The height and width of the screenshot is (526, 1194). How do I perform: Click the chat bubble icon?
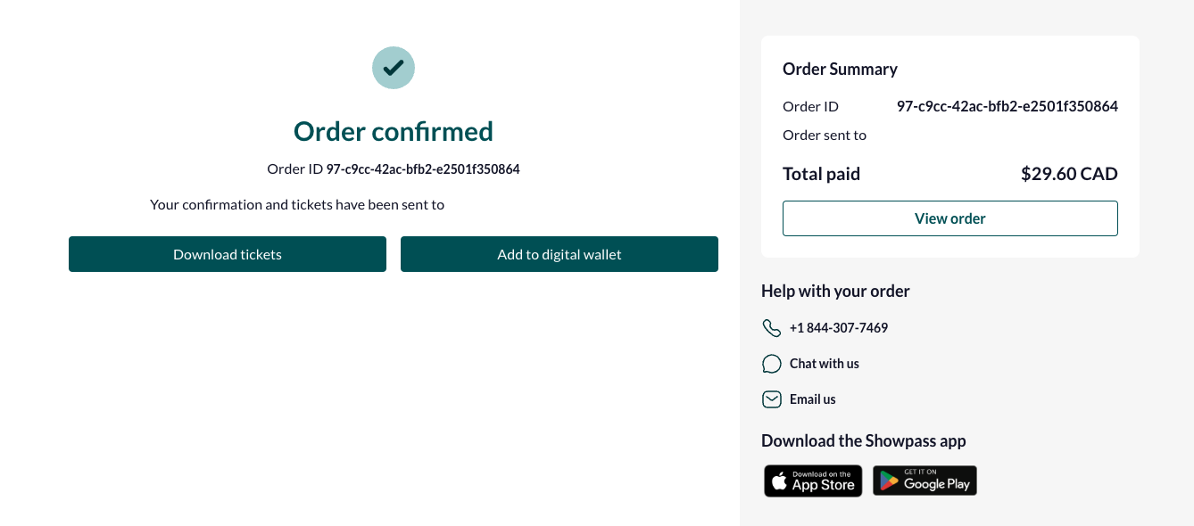772,364
